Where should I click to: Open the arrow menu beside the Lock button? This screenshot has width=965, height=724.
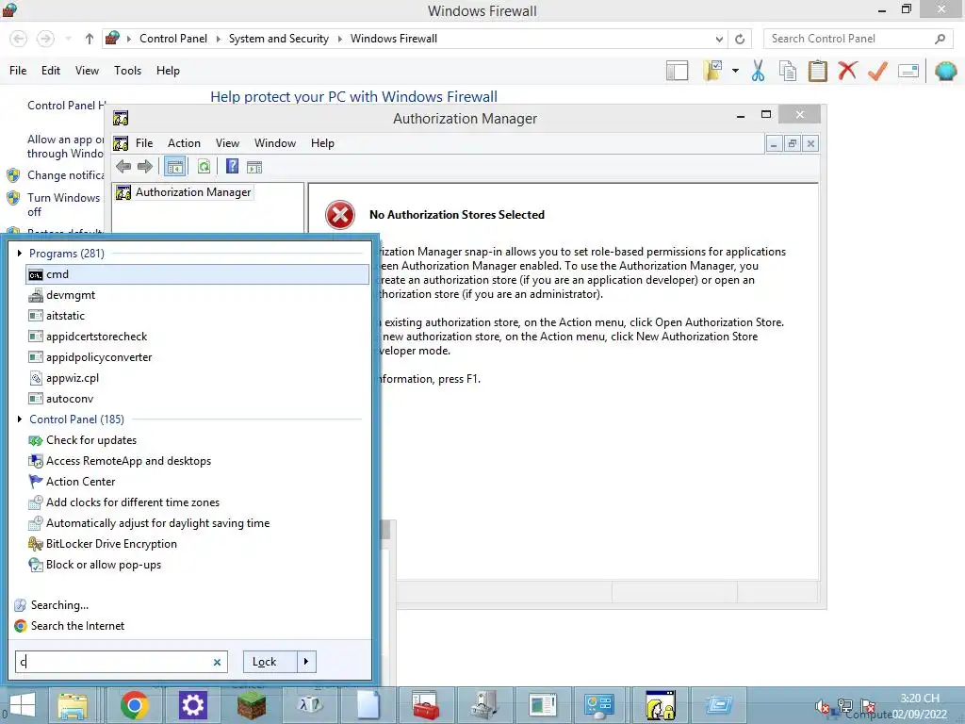click(x=306, y=662)
